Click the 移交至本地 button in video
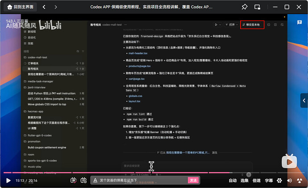This screenshot has width=308, height=188. (252, 25)
